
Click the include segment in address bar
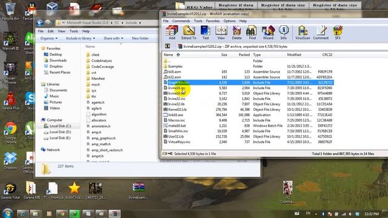(131, 23)
